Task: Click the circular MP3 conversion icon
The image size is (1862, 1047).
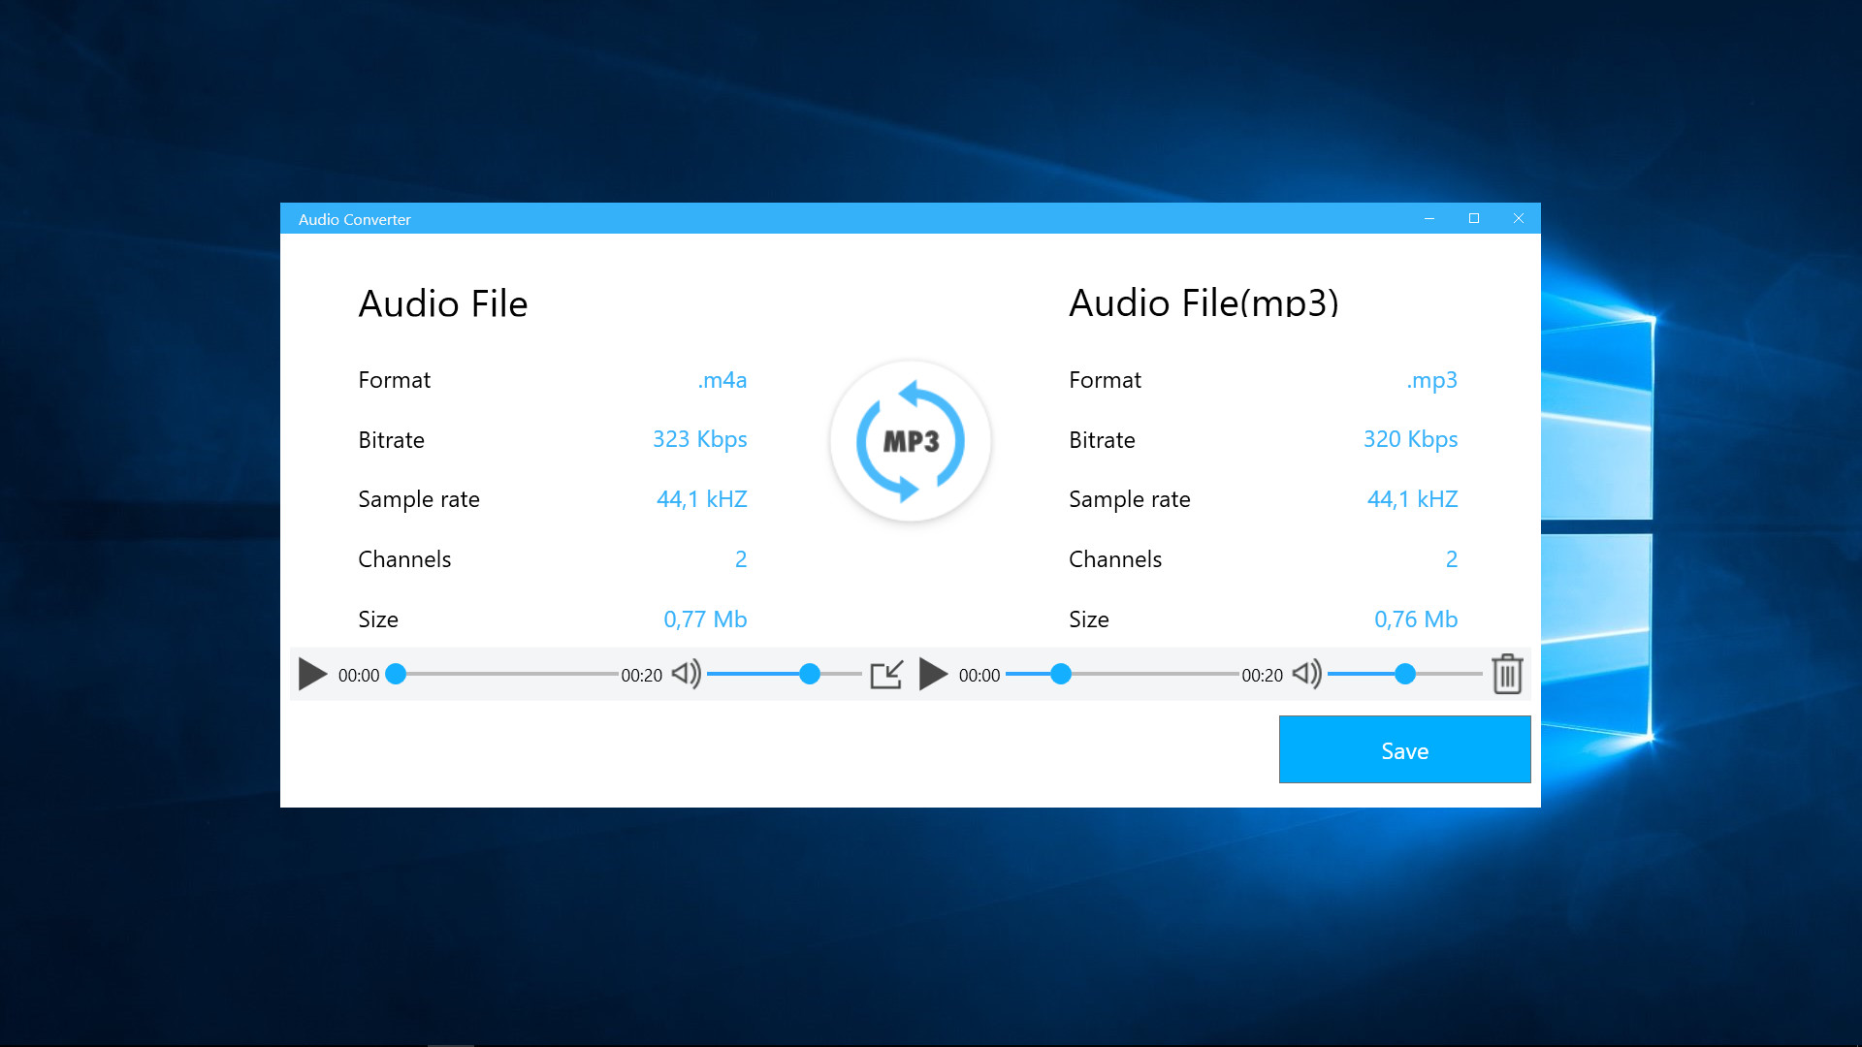Action: coord(910,441)
